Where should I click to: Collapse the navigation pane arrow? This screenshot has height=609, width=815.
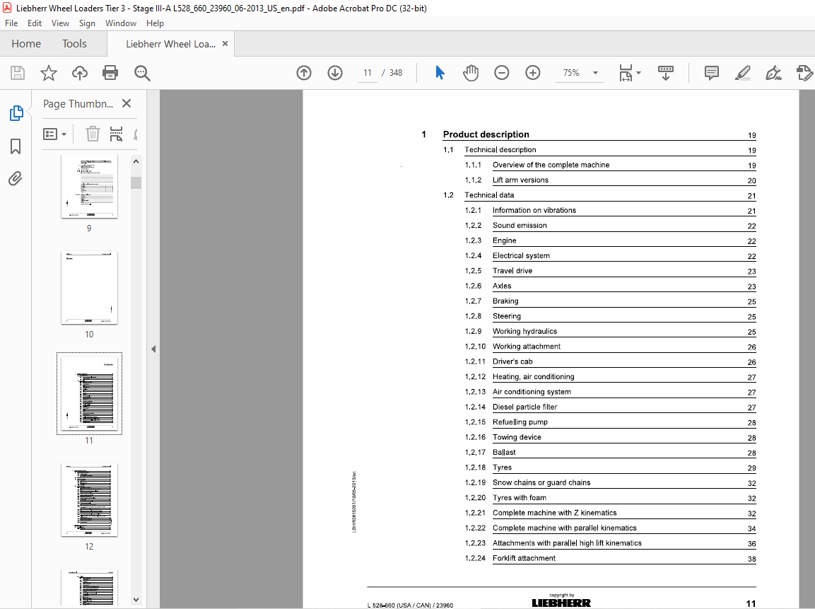(153, 349)
